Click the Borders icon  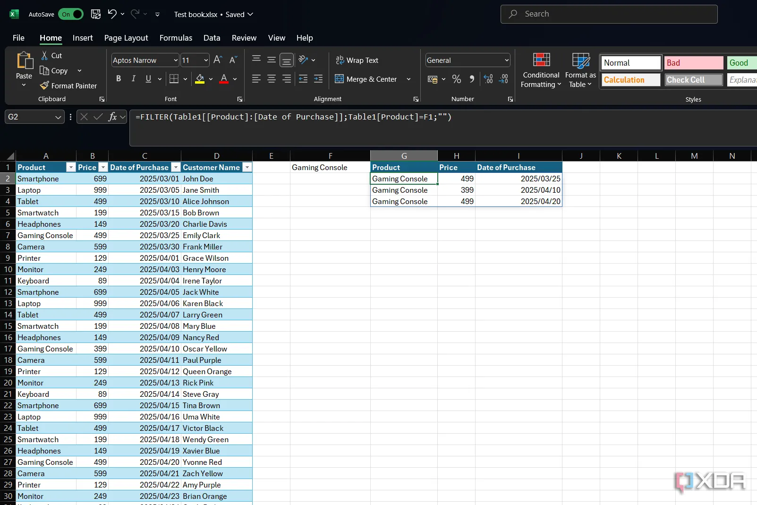point(174,79)
